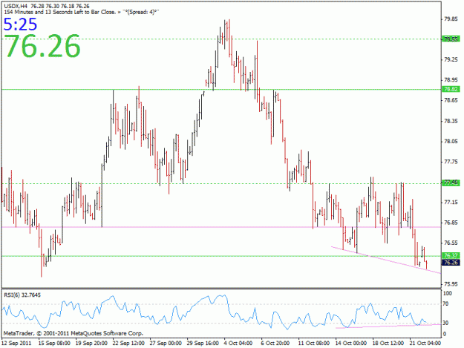Click the RSI 70 level value
Viewport: 464px width, 348px height.
(x=446, y=303)
